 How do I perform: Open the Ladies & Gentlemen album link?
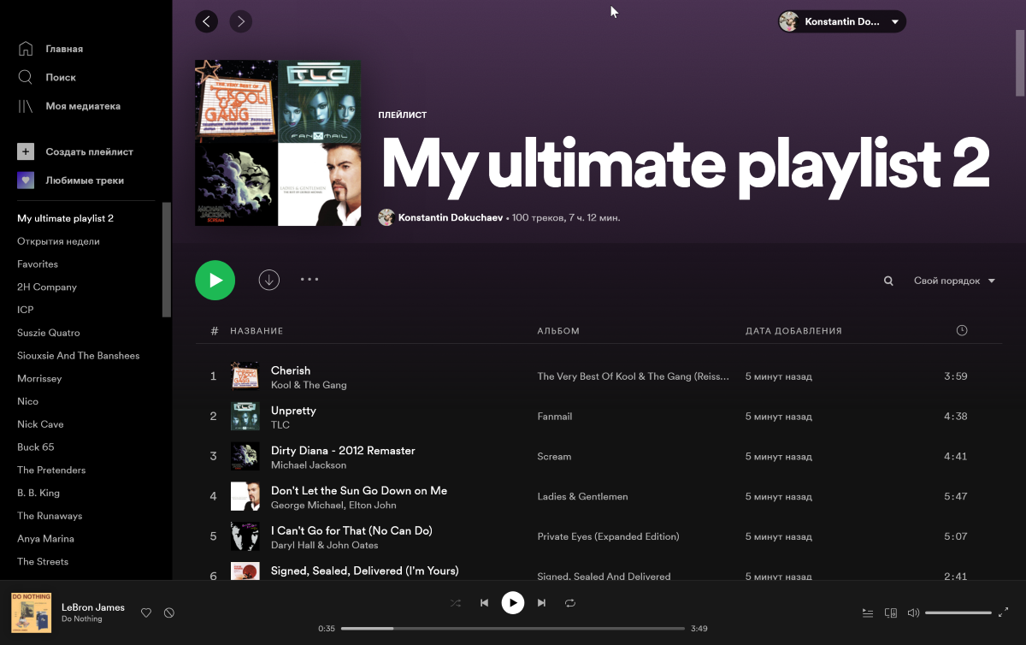(x=582, y=496)
